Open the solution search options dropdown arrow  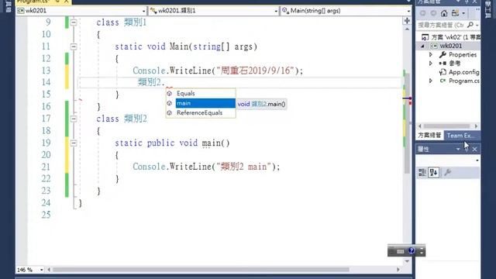pyautogui.click(x=477, y=25)
